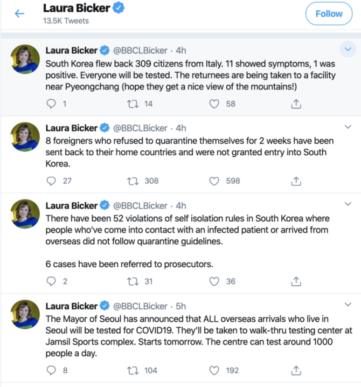Viewport: 361px width, 387px height.
Task: Open the more menu on the Italy tweet
Action: coord(348,50)
